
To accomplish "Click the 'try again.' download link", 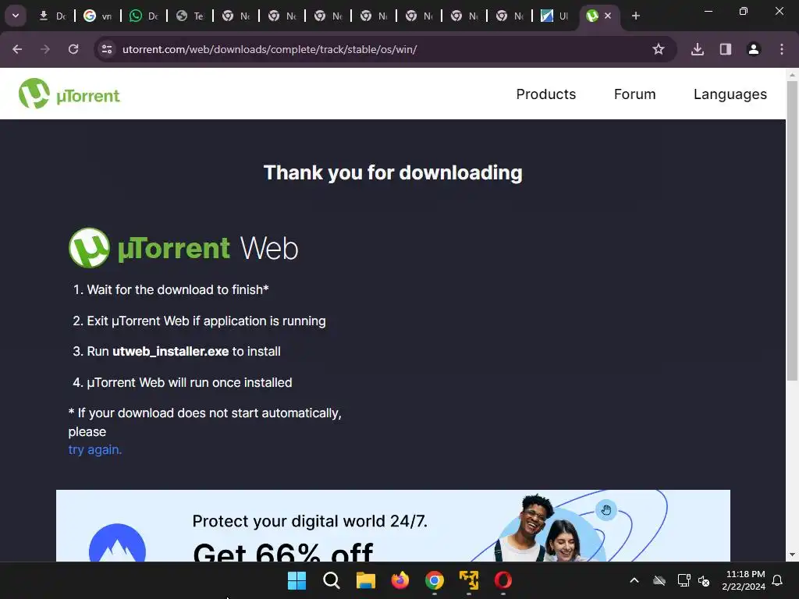I will 94,450.
